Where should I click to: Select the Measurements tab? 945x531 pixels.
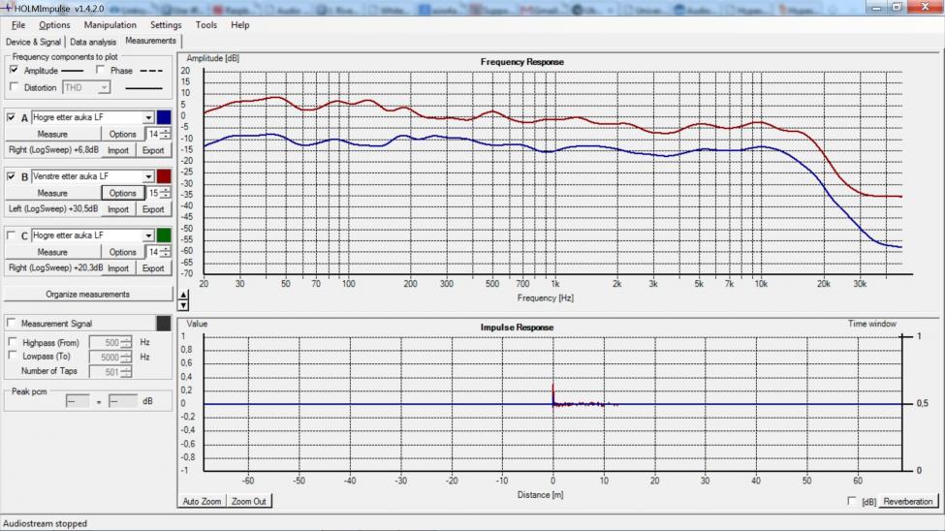click(150, 41)
